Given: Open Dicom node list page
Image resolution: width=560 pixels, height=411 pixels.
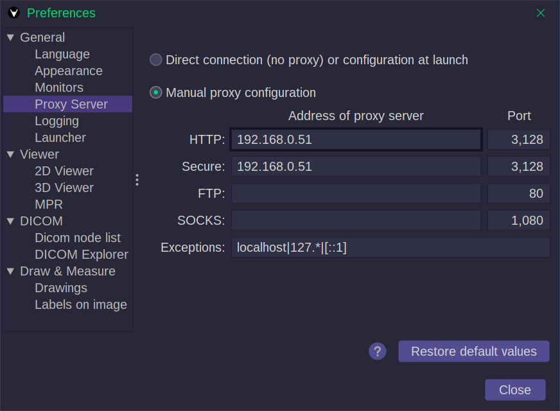Looking at the screenshot, I should pos(78,238).
